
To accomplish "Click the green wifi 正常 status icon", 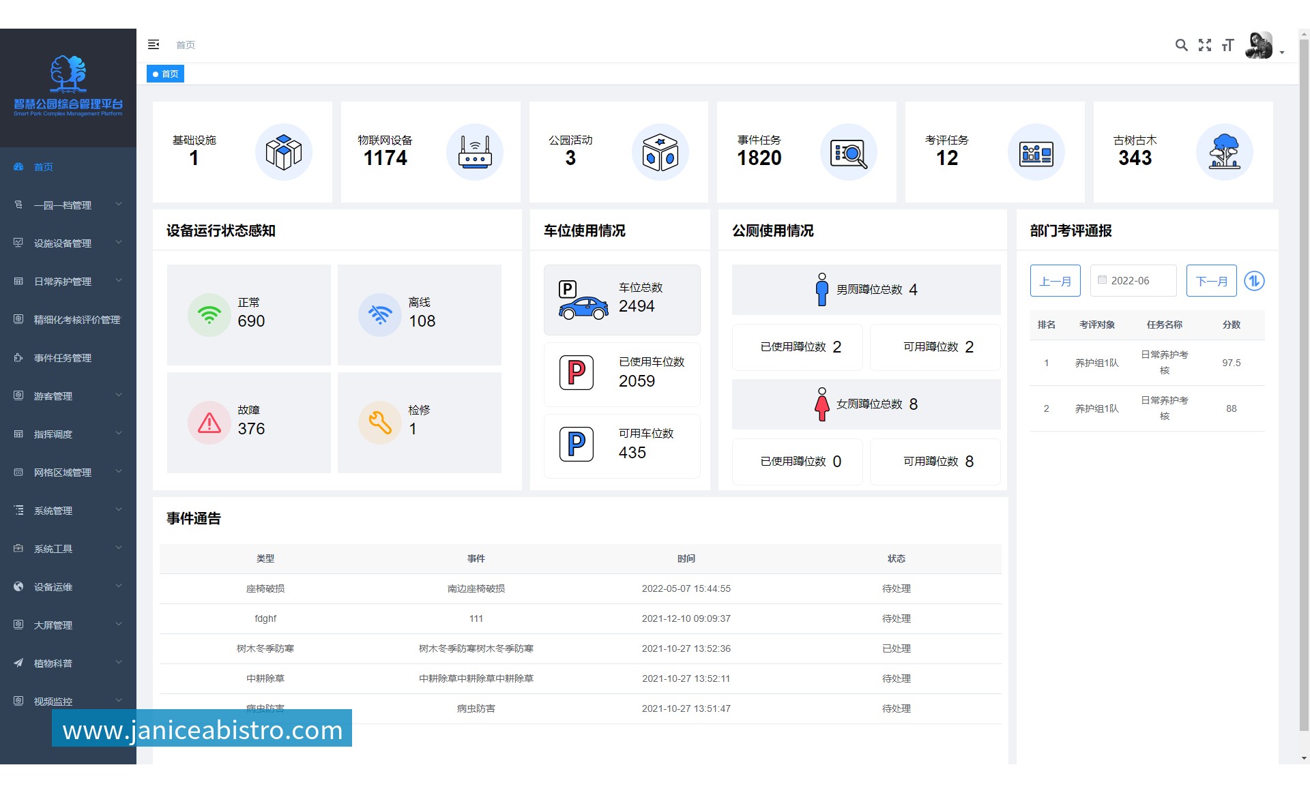I will point(209,315).
